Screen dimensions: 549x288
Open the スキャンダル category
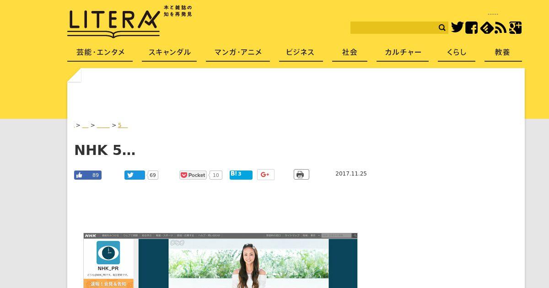point(169,53)
